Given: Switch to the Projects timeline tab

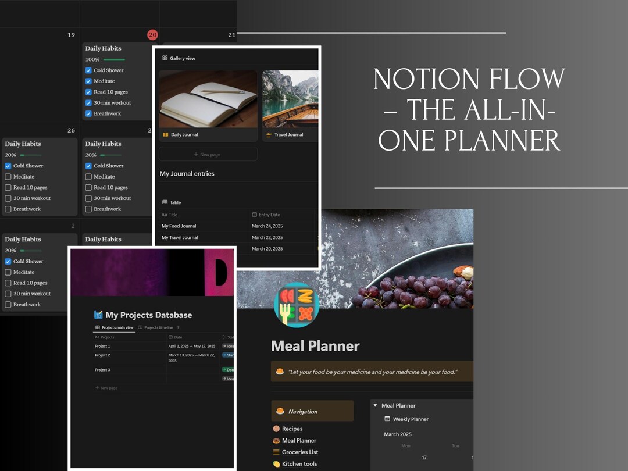Looking at the screenshot, I should (x=155, y=327).
